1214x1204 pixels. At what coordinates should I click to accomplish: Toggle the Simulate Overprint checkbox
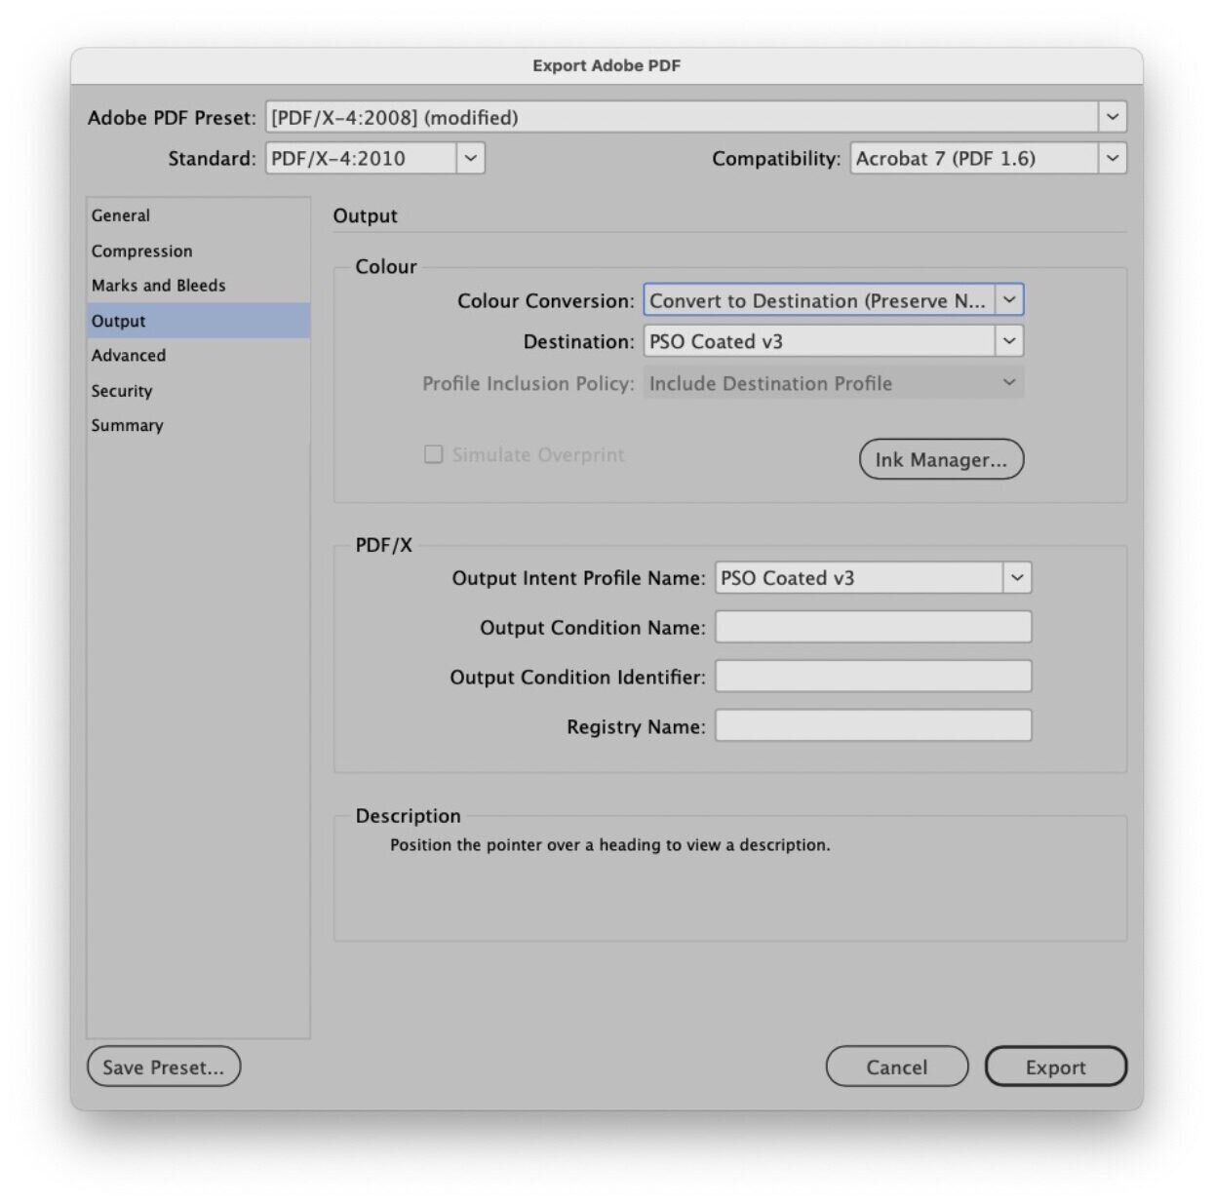coord(434,454)
